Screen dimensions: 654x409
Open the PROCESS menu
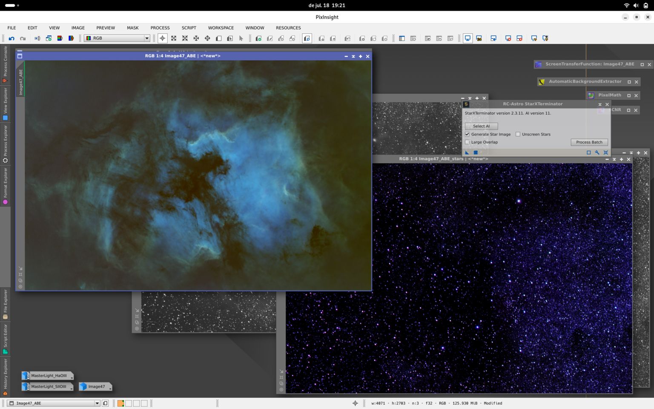point(160,28)
